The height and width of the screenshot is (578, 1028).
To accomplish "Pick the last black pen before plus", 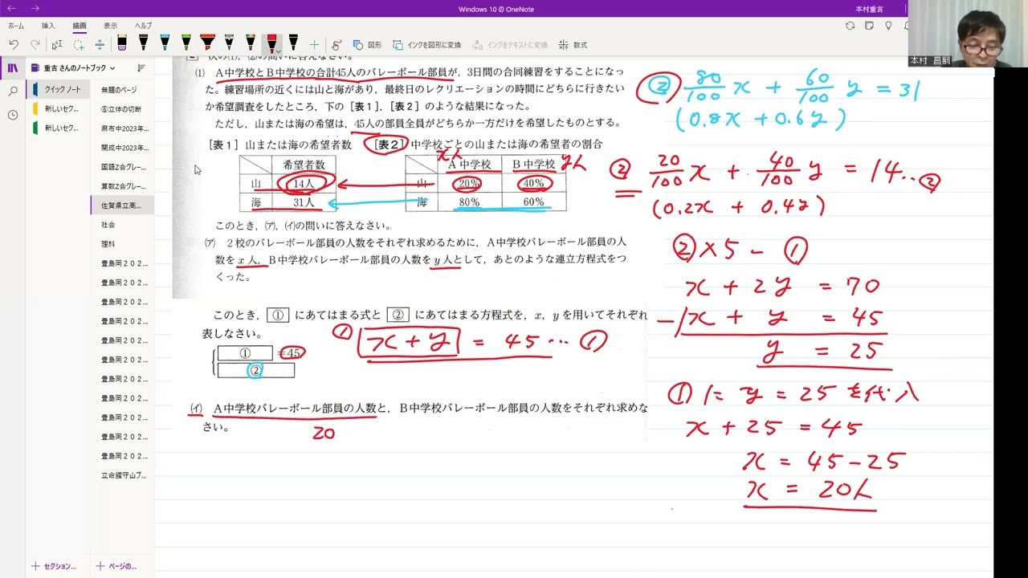I will click(293, 44).
